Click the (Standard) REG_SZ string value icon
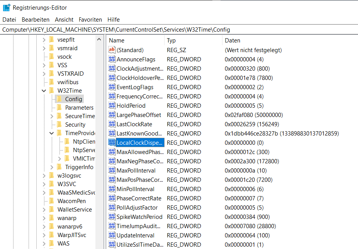The image size is (358, 249). (x=112, y=50)
